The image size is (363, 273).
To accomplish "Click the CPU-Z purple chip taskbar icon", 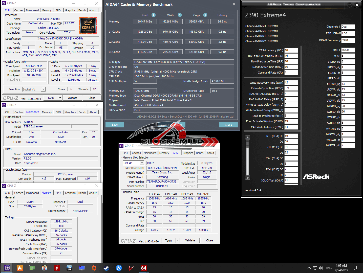I will tap(7, 268).
